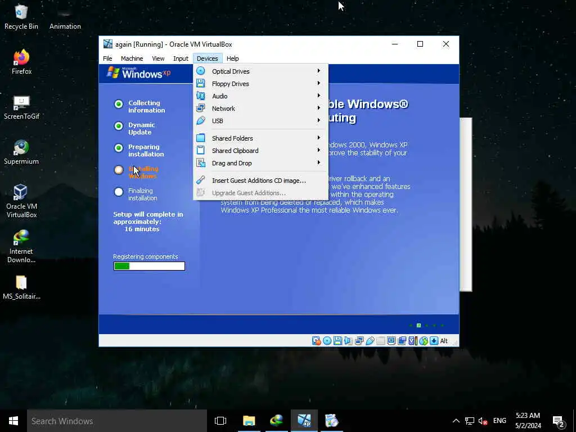Click the Alt host key indicator
The width and height of the screenshot is (576, 432).
(x=444, y=341)
